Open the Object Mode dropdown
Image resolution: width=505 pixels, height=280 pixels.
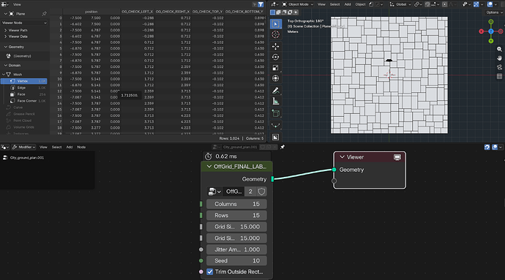click(298, 4)
